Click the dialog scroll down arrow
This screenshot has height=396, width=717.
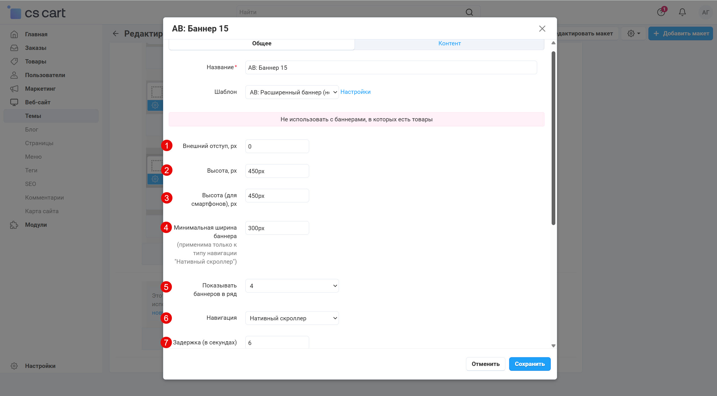553,346
